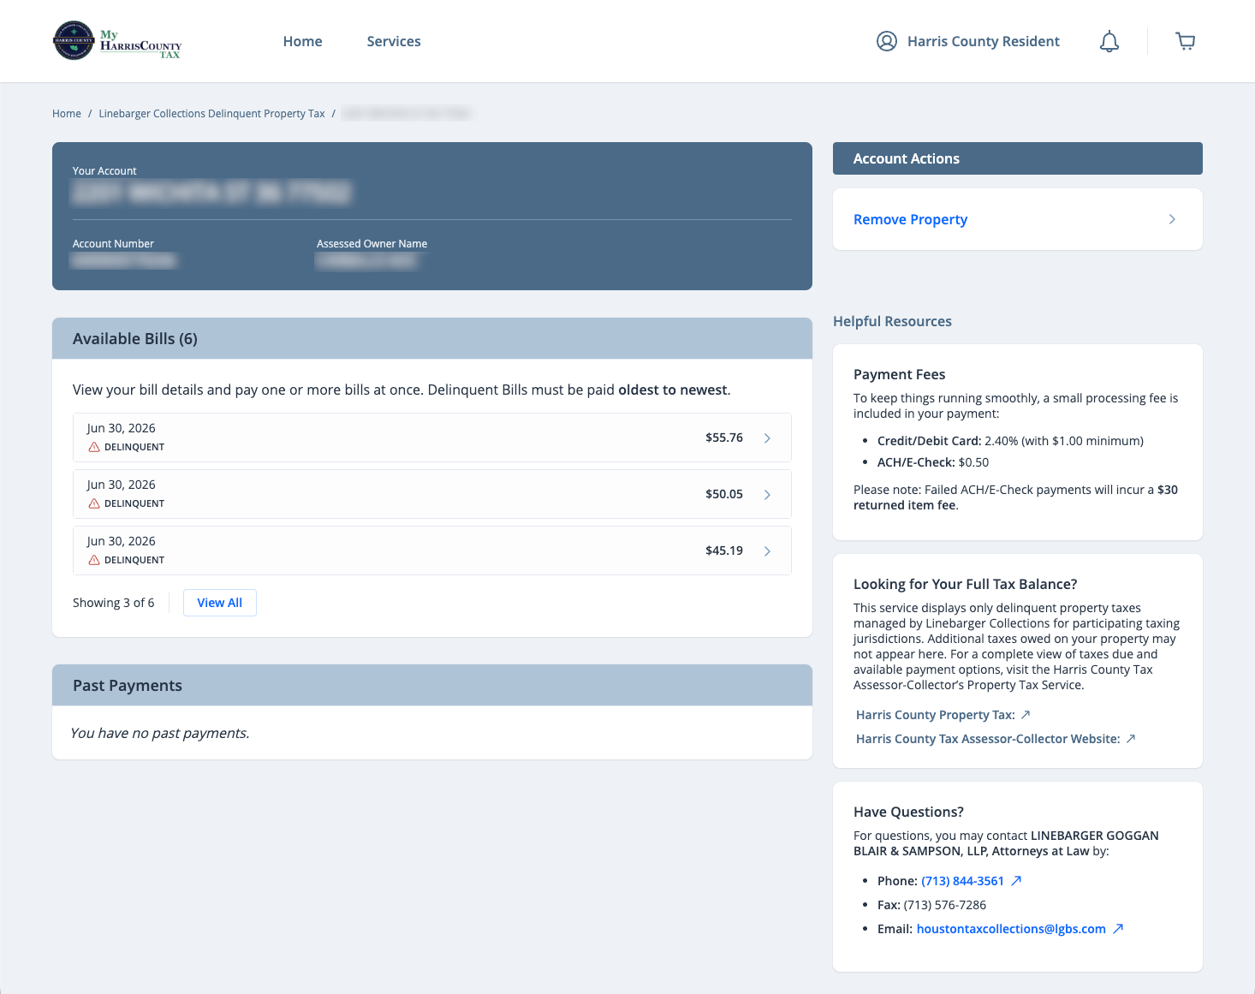This screenshot has height=994, width=1255.
Task: Click the warning icon on the $55.76 bill
Action: pos(94,447)
